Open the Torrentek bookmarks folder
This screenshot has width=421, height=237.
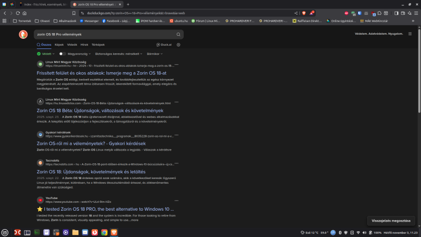click(22, 21)
